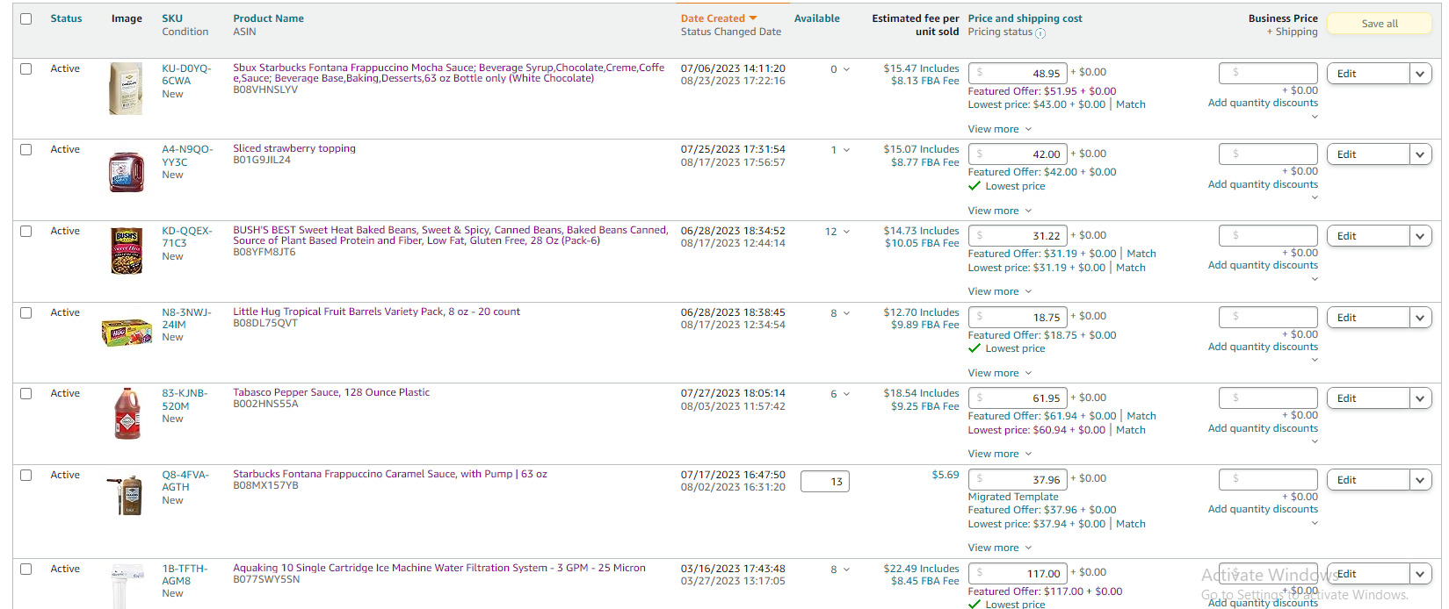Select the Starbucks Mocha Sauce row checkbox
1449x609 pixels.
pos(26,68)
